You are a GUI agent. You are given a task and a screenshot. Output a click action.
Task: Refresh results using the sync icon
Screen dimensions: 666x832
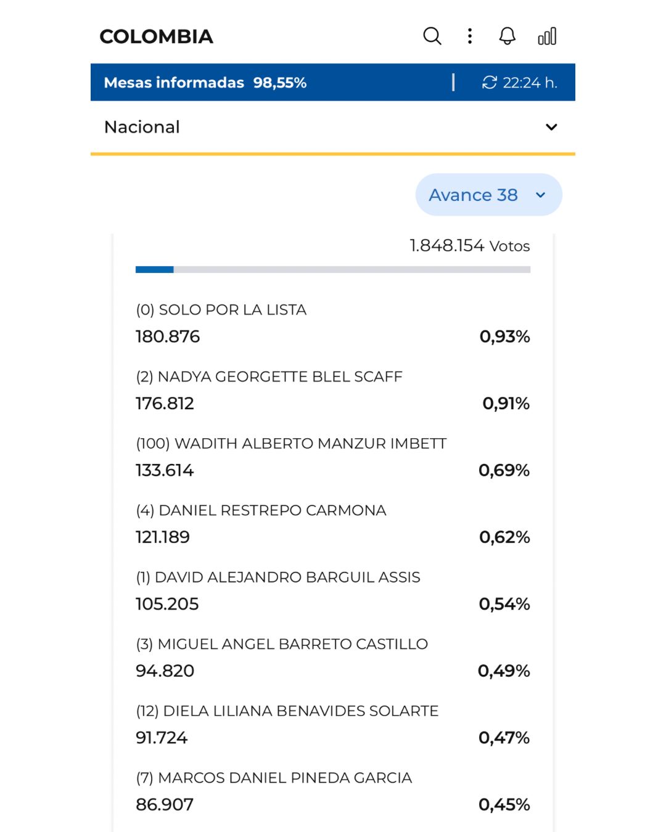coord(490,83)
